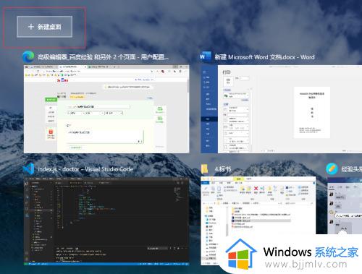Switch to the 4.标书 File Explorer thumbnail

tap(258, 221)
